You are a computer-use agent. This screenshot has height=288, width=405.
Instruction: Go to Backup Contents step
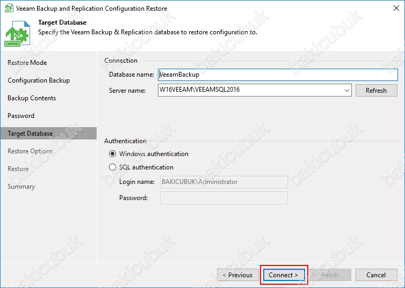(x=32, y=98)
